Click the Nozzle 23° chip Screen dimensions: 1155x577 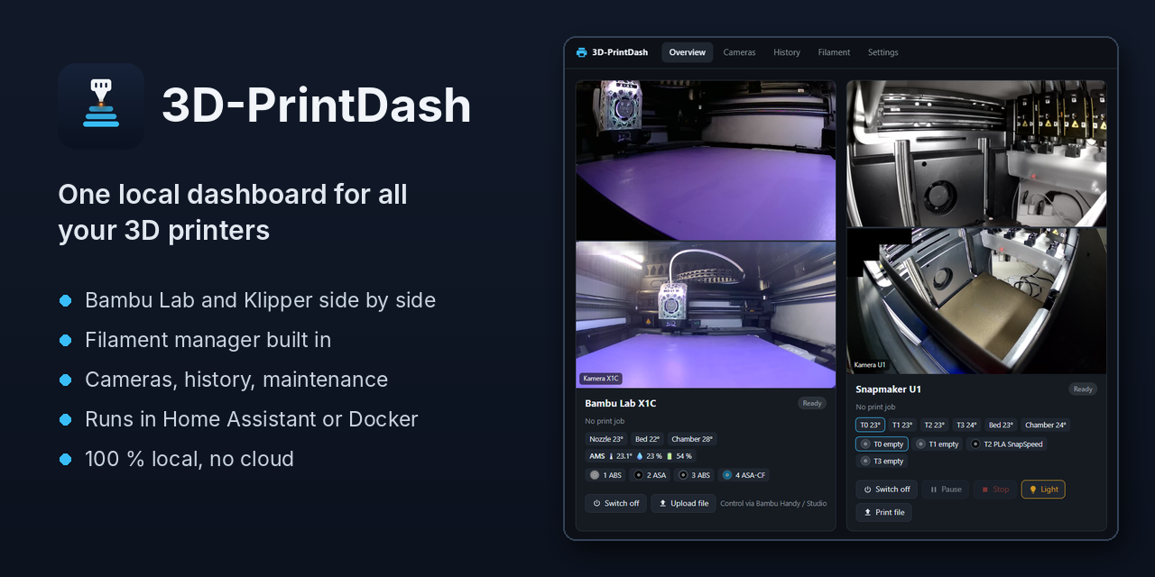pyautogui.click(x=606, y=439)
